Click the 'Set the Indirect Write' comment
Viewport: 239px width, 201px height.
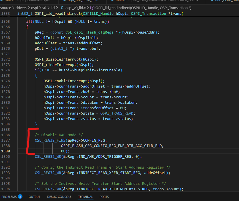[x=100, y=184]
